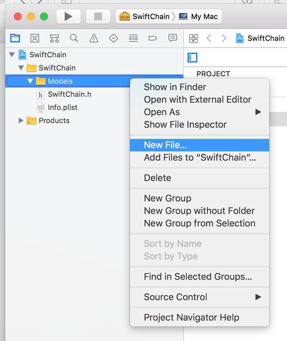Click the red close window button
Image resolution: width=287 pixels, height=341 pixels.
[18, 16]
